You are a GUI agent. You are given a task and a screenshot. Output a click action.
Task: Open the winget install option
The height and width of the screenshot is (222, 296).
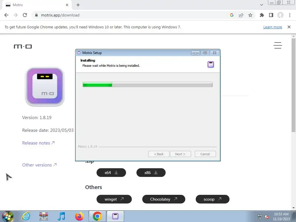pyautogui.click(x=114, y=199)
